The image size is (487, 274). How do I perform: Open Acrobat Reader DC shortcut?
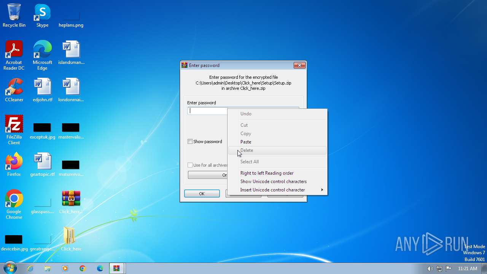pos(14,55)
